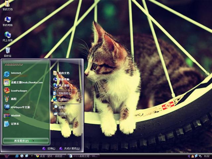Click the taskbar clock showing 0:22
The height and width of the screenshot is (159, 212).
click(x=207, y=156)
